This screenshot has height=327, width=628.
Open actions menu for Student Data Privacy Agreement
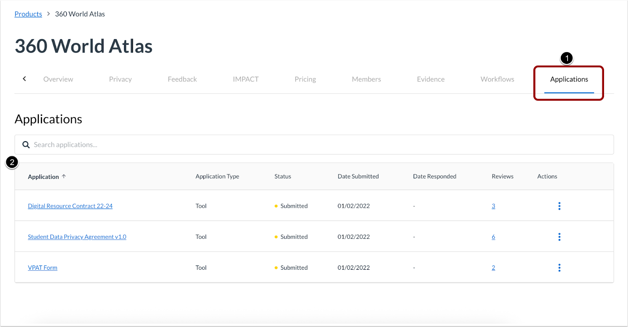coord(559,237)
